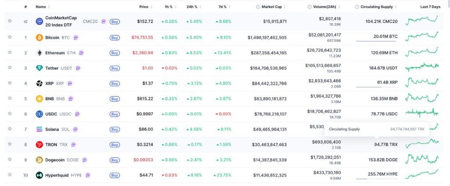
Task: Click the Volume(24h) info icon
Action: point(310,7)
